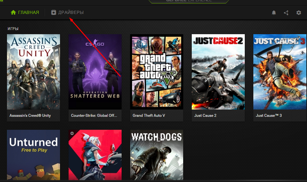Viewport: 307px width, 182px height.
Task: Open Assassin's Creed Unity cover art
Action: pyautogui.click(x=33, y=72)
